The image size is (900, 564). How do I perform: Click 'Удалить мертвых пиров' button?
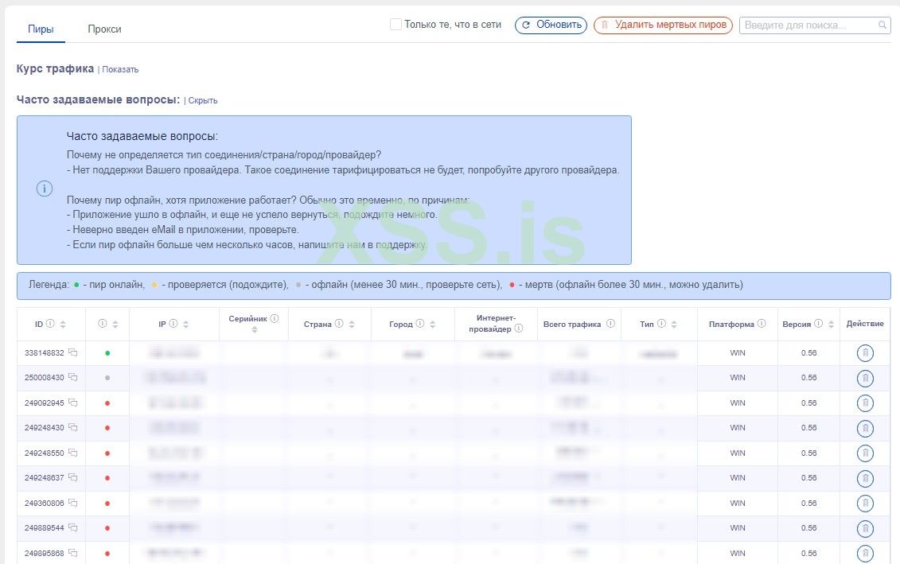663,25
